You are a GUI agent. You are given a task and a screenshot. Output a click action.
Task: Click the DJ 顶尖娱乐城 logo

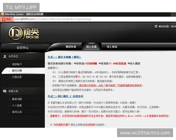[x=24, y=33]
